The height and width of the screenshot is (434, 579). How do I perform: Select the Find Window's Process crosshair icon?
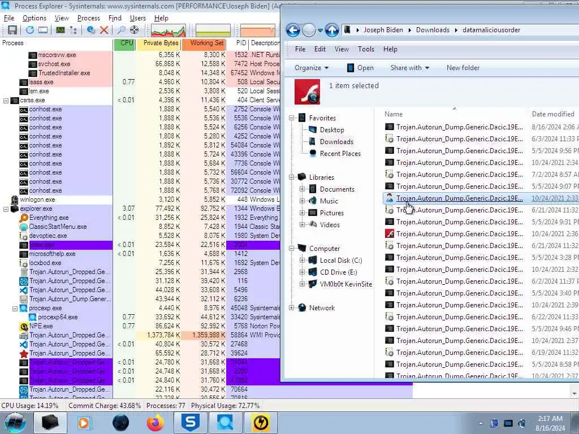[x=135, y=31]
